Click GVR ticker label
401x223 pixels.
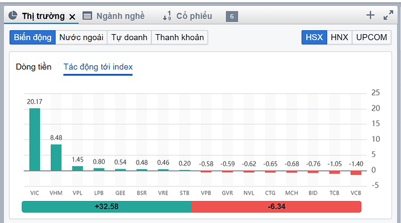[227, 193]
